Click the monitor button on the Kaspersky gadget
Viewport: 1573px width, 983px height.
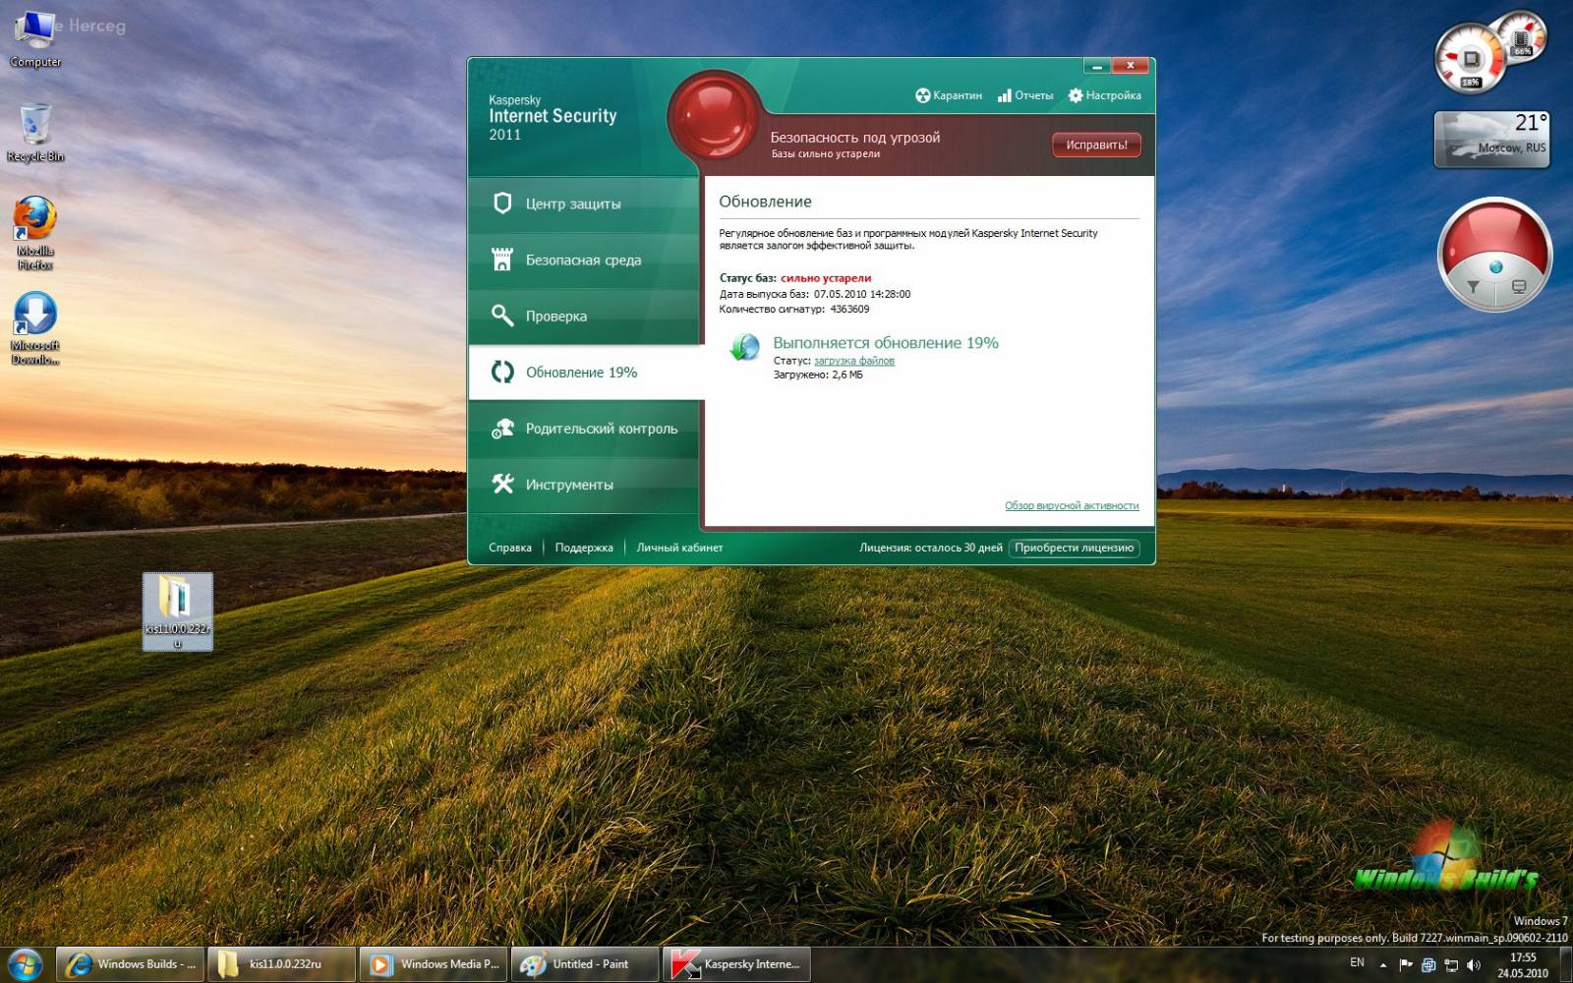(x=1519, y=287)
